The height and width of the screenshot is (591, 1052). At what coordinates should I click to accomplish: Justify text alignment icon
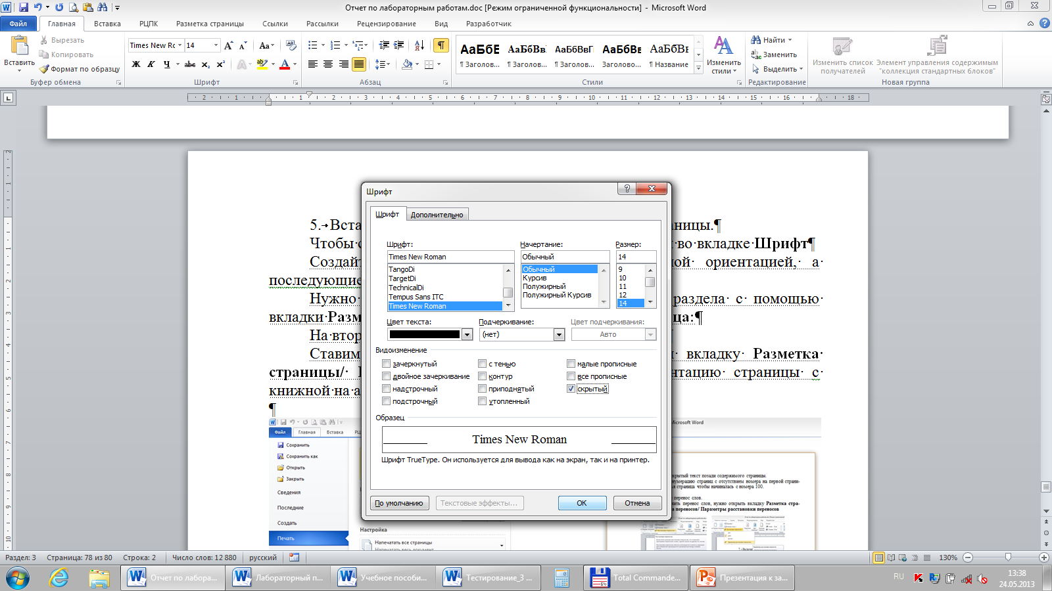359,64
